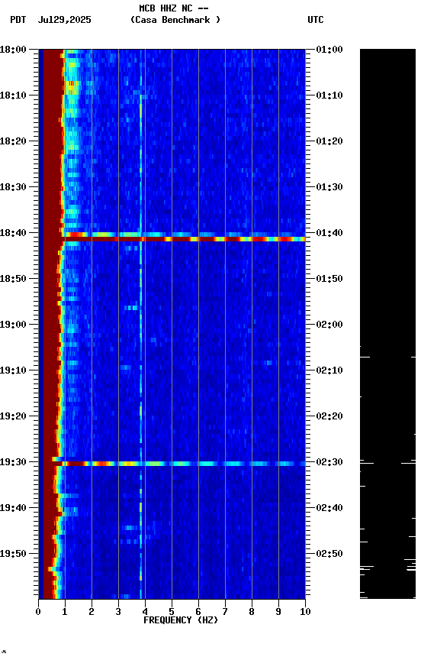Click the Jul29,2025 date label

point(64,20)
